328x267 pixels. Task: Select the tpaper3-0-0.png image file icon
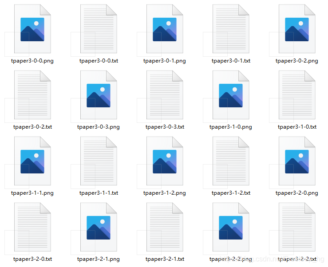tap(32, 29)
